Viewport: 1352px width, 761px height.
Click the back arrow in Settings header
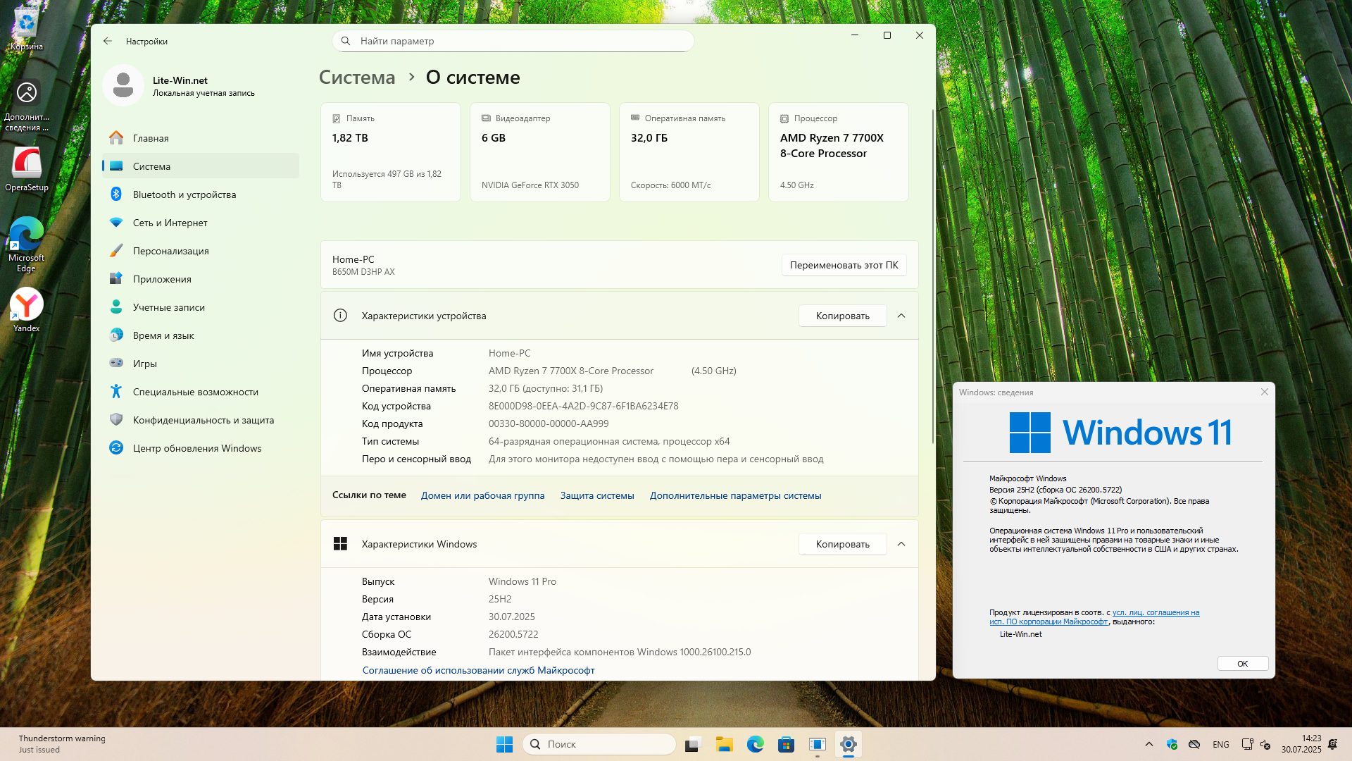click(x=108, y=41)
